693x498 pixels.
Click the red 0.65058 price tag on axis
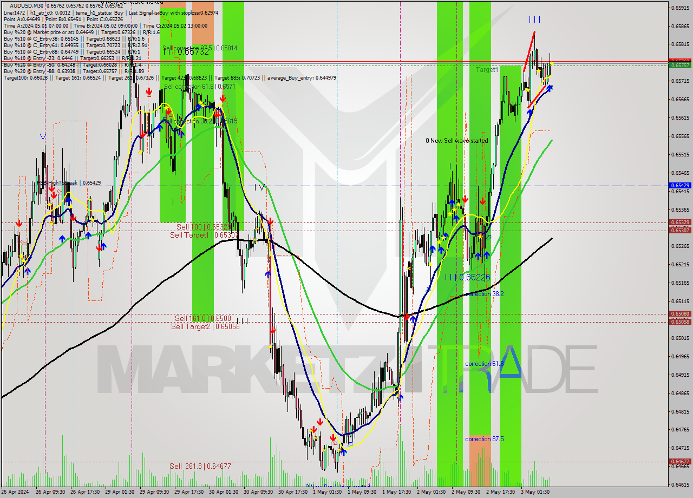click(x=680, y=322)
